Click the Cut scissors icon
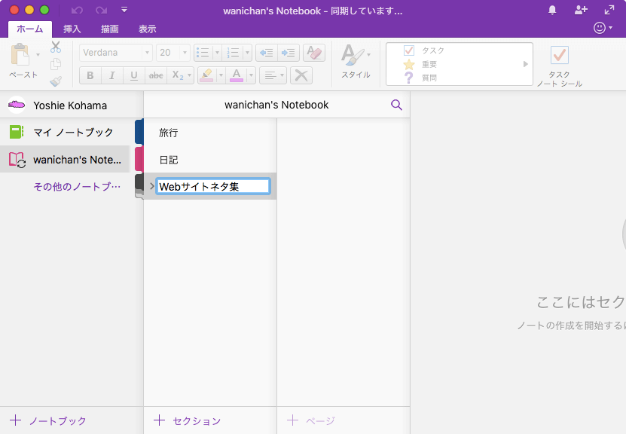The width and height of the screenshot is (626, 434). coord(56,47)
